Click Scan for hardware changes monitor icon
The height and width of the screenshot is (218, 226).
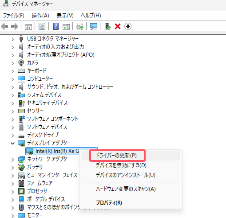tap(94, 26)
